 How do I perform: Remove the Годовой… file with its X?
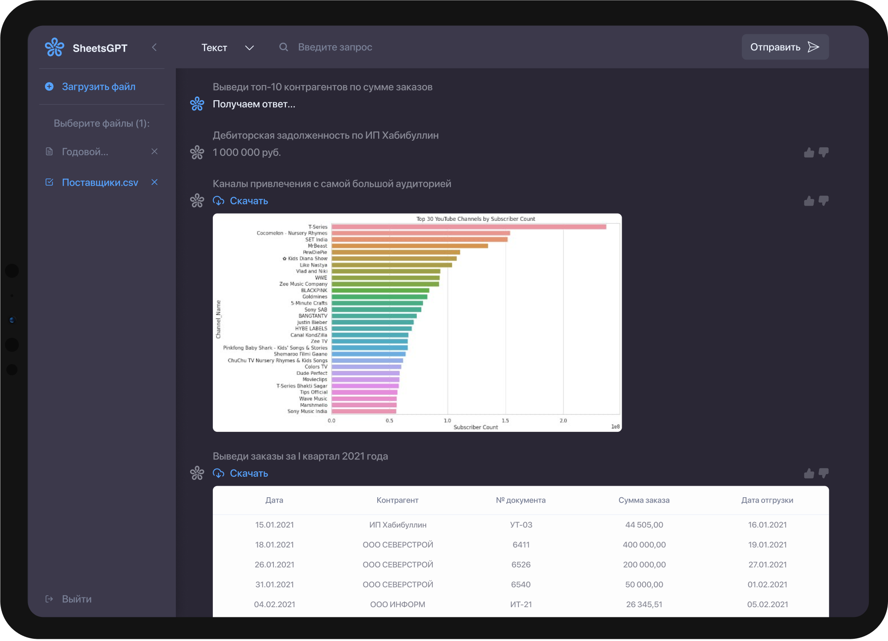[155, 151]
